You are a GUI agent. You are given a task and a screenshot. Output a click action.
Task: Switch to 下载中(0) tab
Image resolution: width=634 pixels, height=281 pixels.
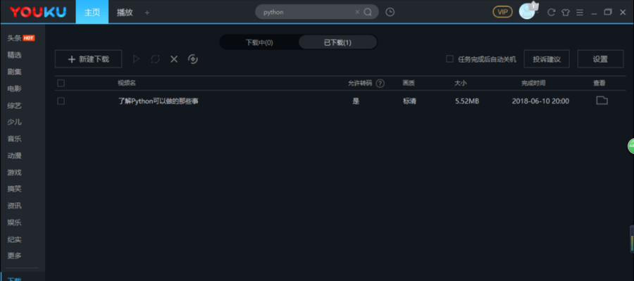[x=259, y=42]
